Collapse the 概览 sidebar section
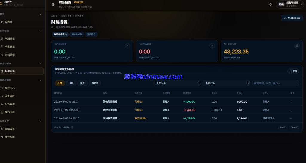The width and height of the screenshot is (306, 163). (x=40, y=14)
